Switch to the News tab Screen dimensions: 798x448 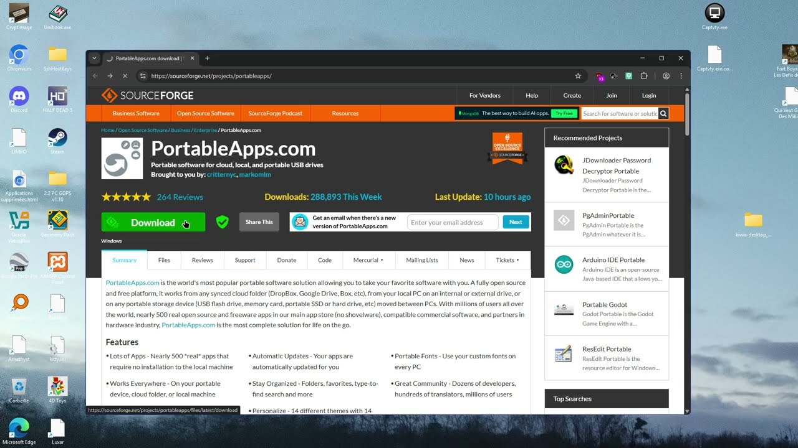point(467,260)
